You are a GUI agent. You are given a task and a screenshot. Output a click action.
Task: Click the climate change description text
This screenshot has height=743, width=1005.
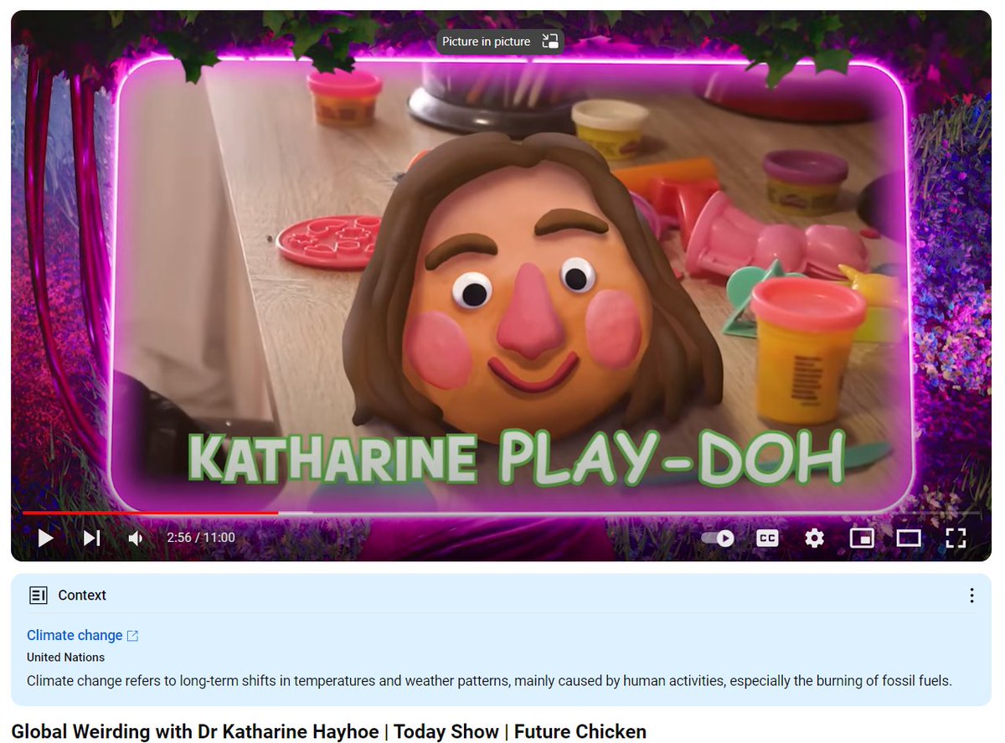coord(489,680)
